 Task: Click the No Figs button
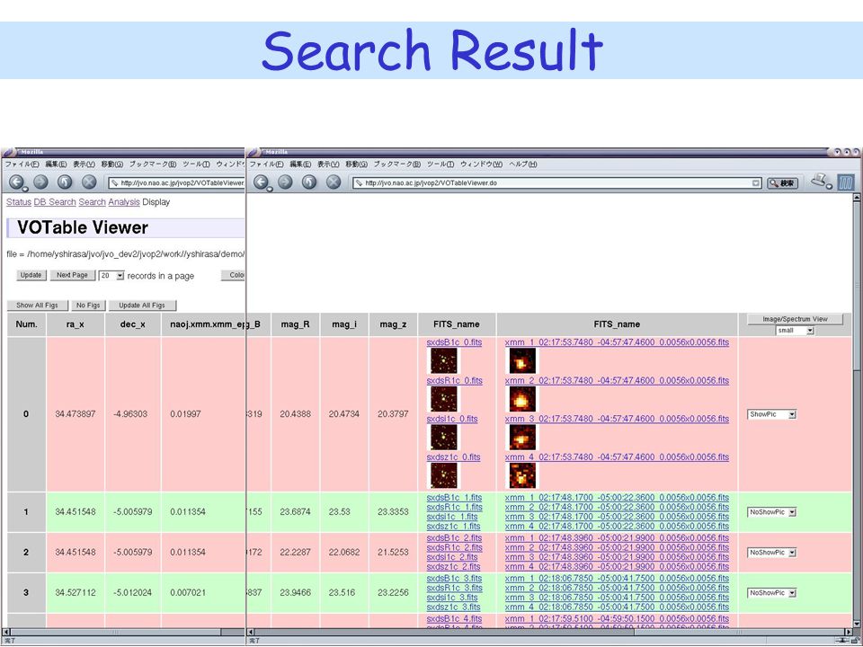(88, 306)
